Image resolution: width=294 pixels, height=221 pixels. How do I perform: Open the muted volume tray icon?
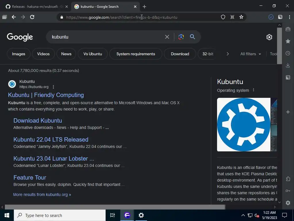click(x=256, y=215)
